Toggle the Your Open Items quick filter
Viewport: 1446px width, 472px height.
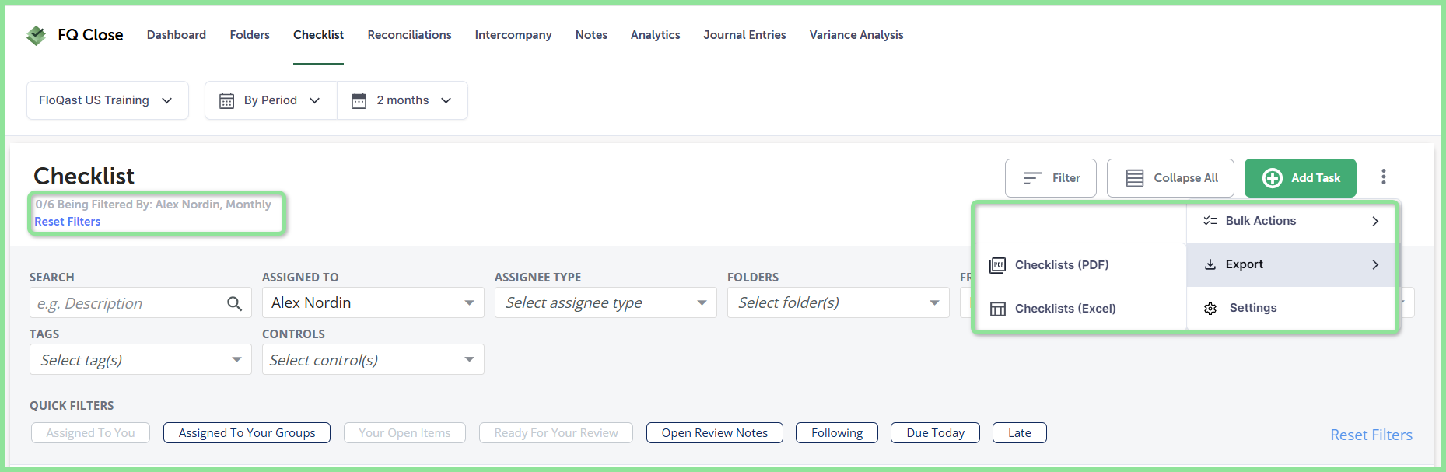[404, 433]
